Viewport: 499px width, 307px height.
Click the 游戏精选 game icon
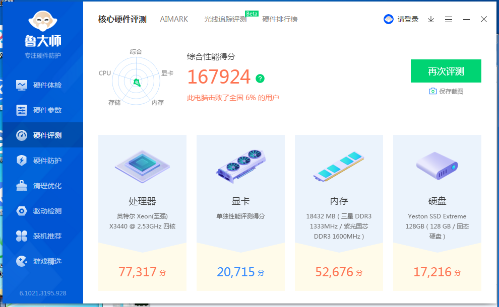tap(22, 261)
